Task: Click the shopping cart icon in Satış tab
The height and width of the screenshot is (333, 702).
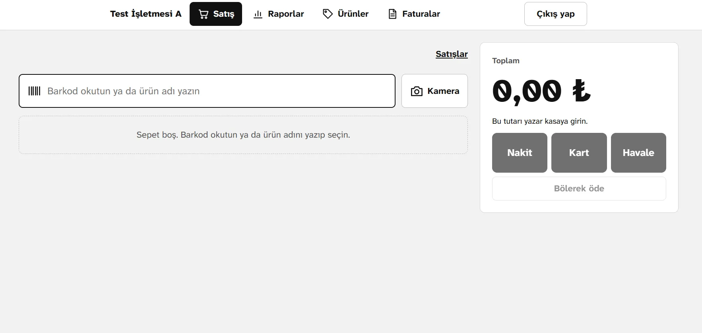Action: (x=204, y=14)
